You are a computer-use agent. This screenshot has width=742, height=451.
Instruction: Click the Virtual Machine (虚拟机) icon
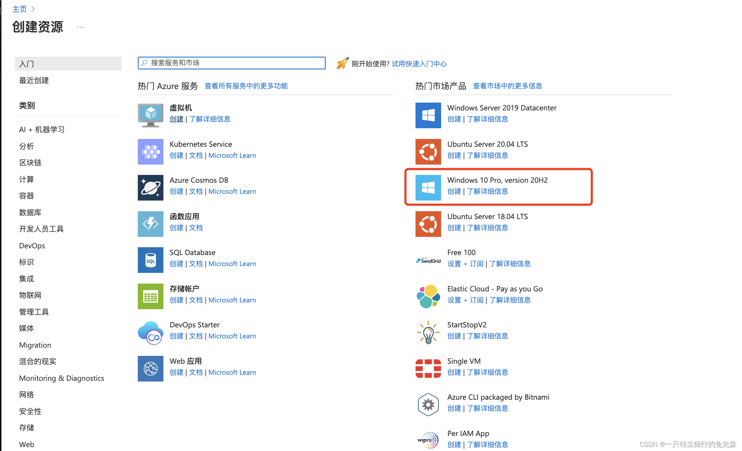pyautogui.click(x=150, y=115)
